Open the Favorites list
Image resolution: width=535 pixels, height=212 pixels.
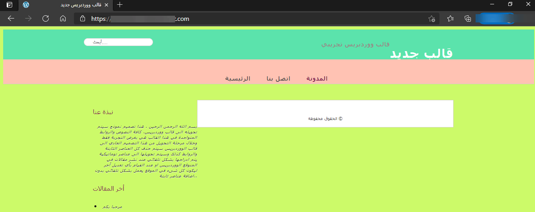450,18
